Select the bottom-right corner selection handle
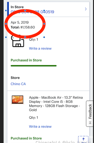Image resolution: width=94 pixels, height=143 pixels. point(44,37)
